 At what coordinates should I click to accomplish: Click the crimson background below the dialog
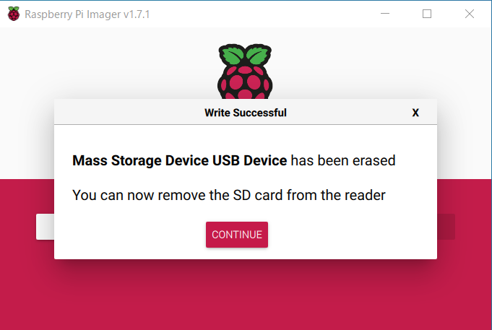tap(246, 295)
